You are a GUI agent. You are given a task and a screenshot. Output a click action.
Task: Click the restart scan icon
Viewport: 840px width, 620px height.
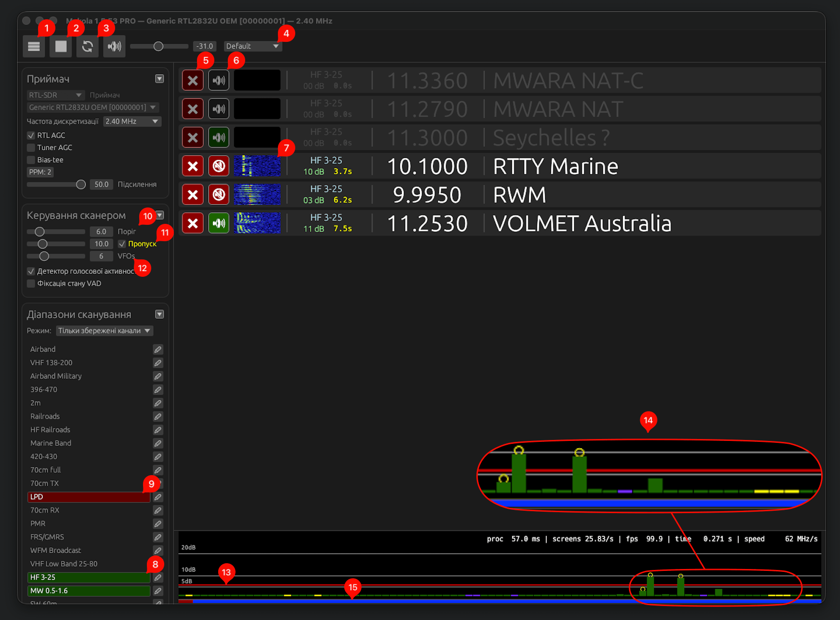(87, 46)
